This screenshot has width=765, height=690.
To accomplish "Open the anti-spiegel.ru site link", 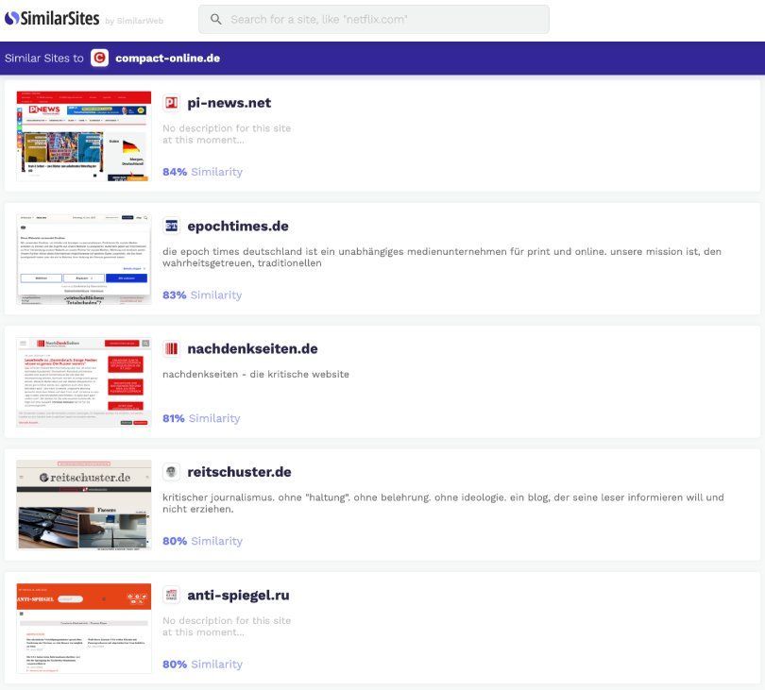I will click(x=238, y=596).
